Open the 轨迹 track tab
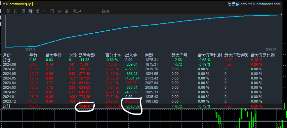The height and width of the screenshot is (128, 287). click(105, 11)
